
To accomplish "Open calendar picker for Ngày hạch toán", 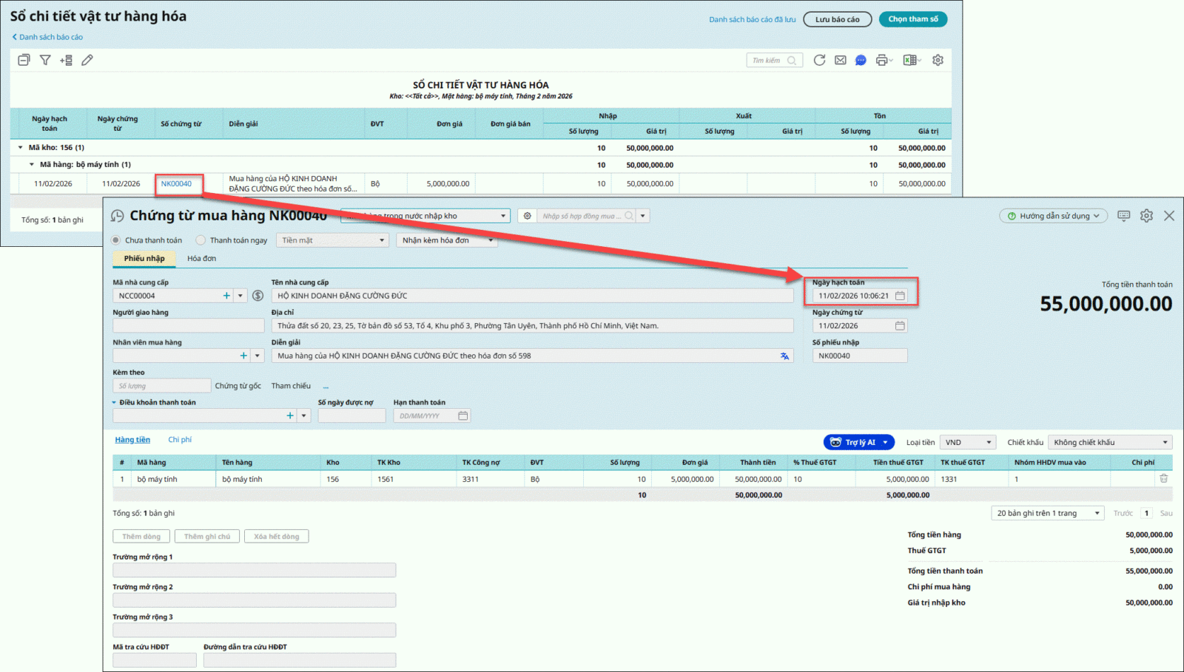I will (x=900, y=296).
